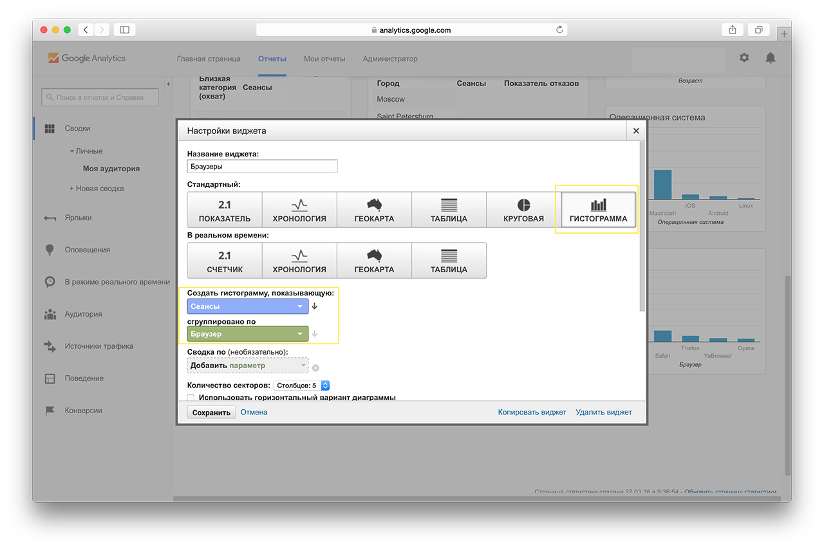
Task: Open the Администратор tab
Action: click(x=389, y=59)
